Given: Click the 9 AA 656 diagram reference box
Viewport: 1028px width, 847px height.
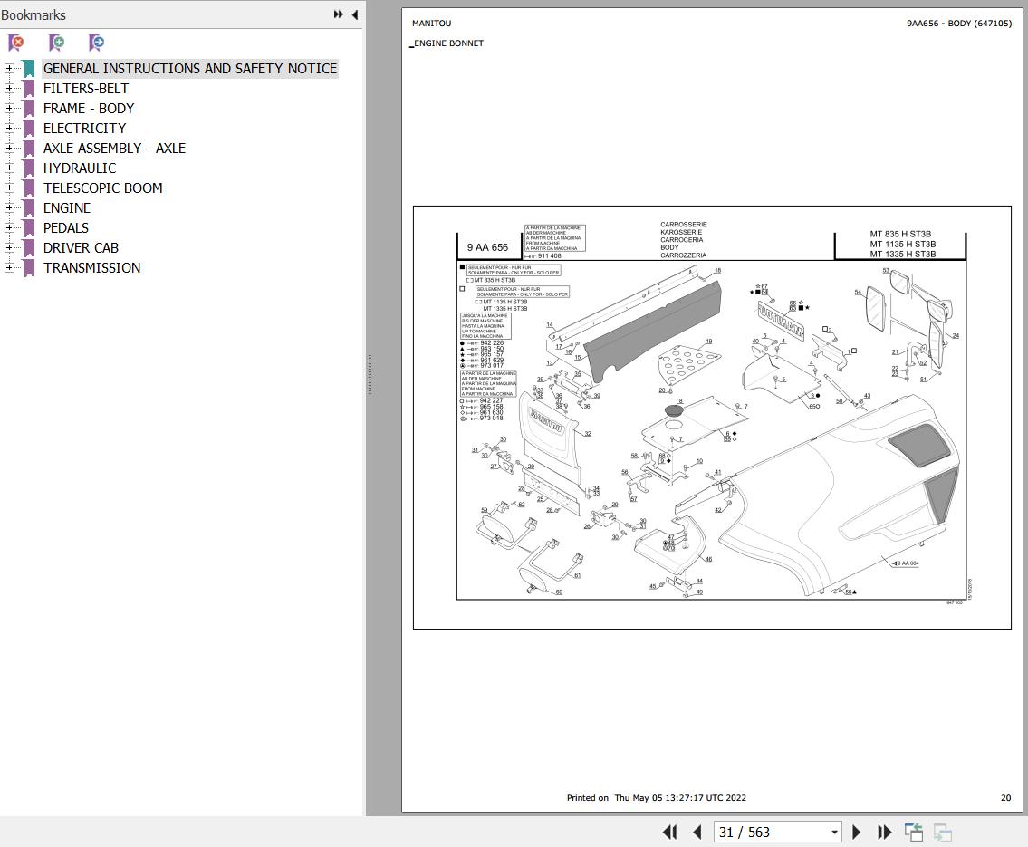Looking at the screenshot, I should 488,247.
